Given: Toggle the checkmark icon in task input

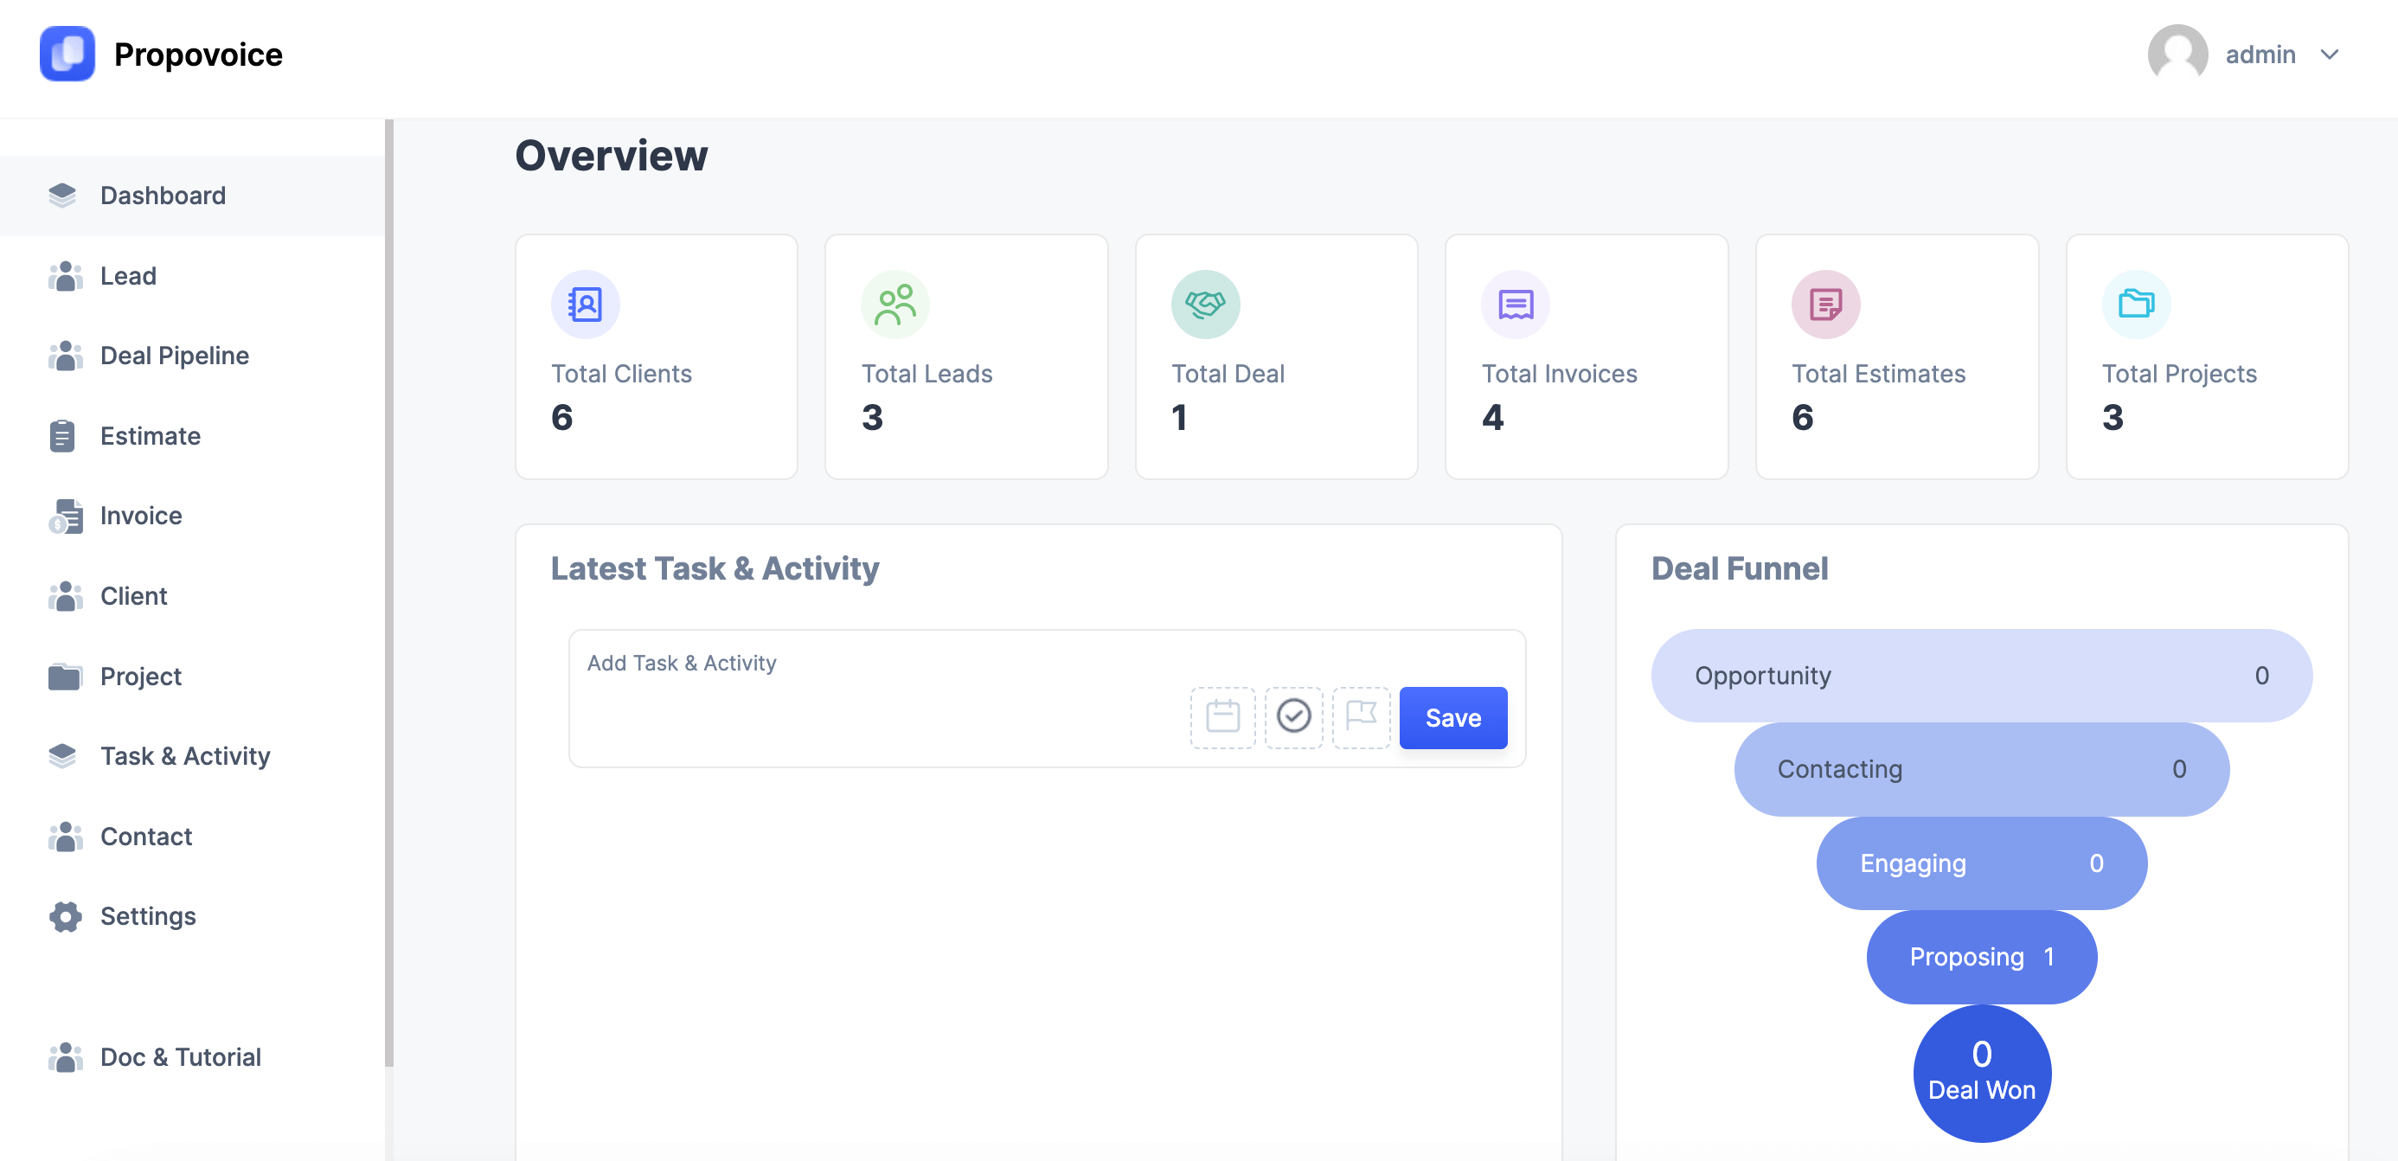Looking at the screenshot, I should (x=1294, y=715).
